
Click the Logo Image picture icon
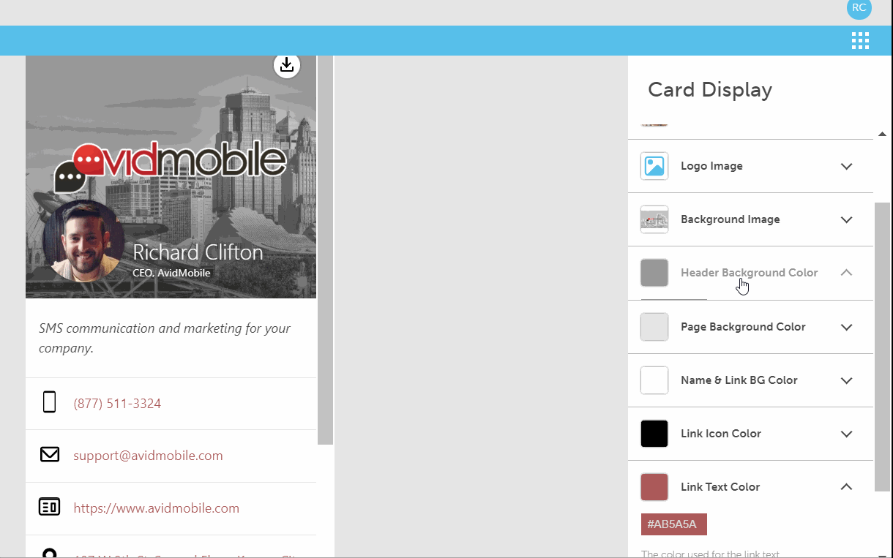654,166
